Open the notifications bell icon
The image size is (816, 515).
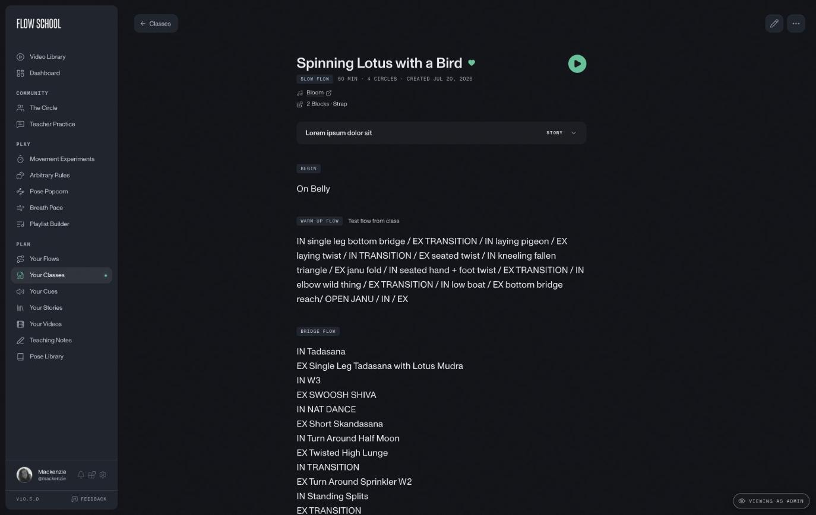click(x=81, y=475)
